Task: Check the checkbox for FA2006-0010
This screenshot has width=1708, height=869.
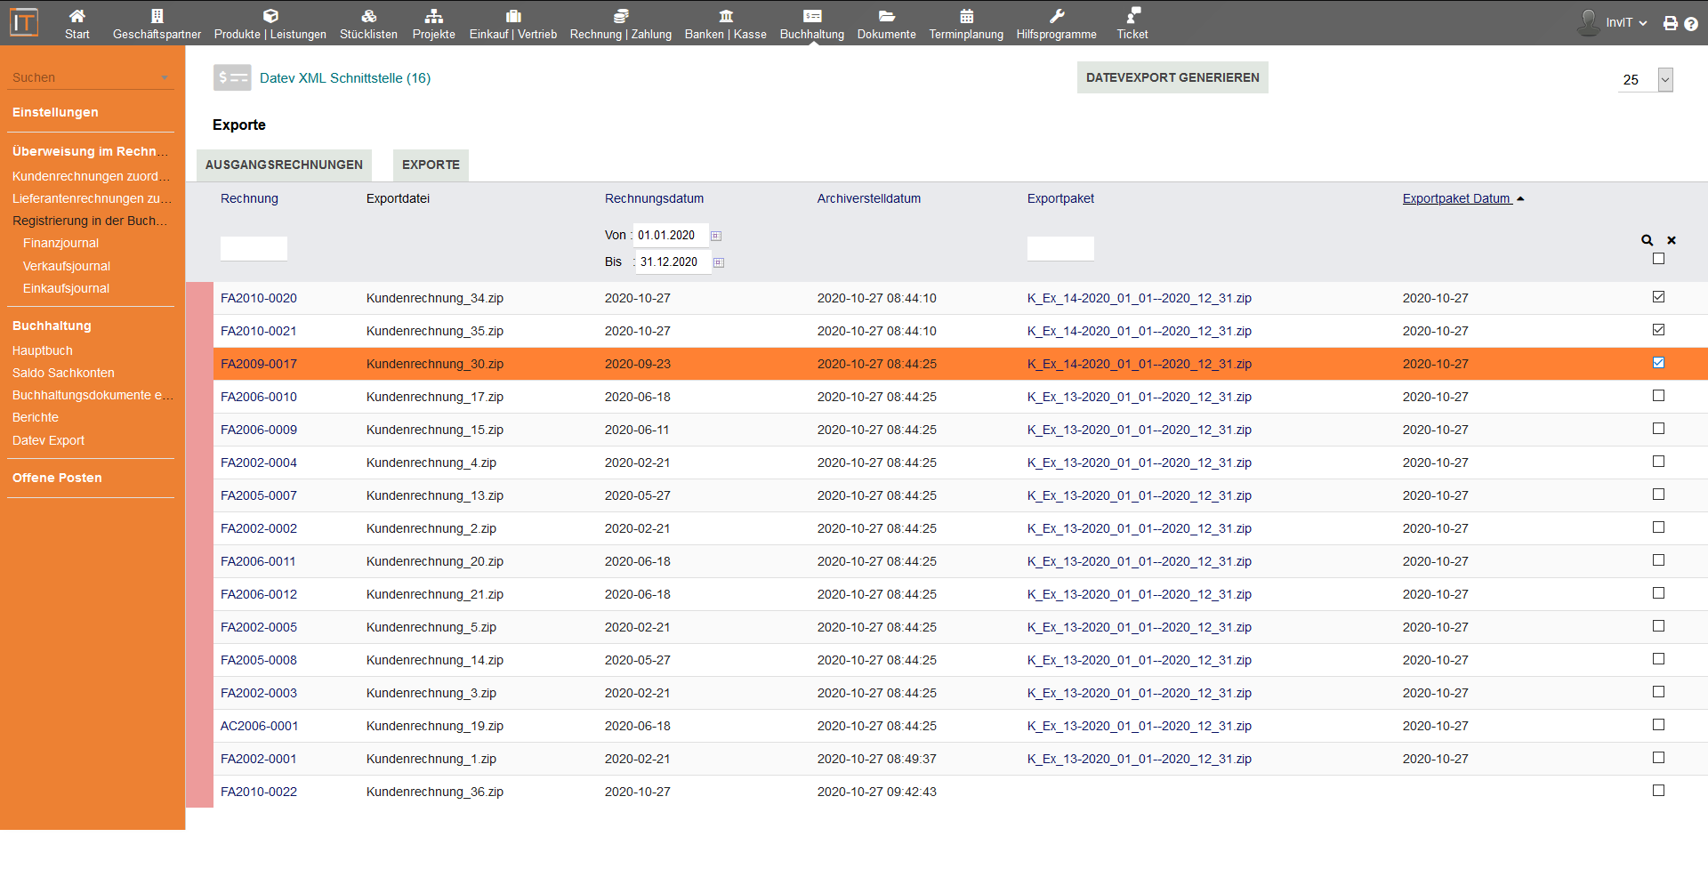Action: click(x=1658, y=396)
